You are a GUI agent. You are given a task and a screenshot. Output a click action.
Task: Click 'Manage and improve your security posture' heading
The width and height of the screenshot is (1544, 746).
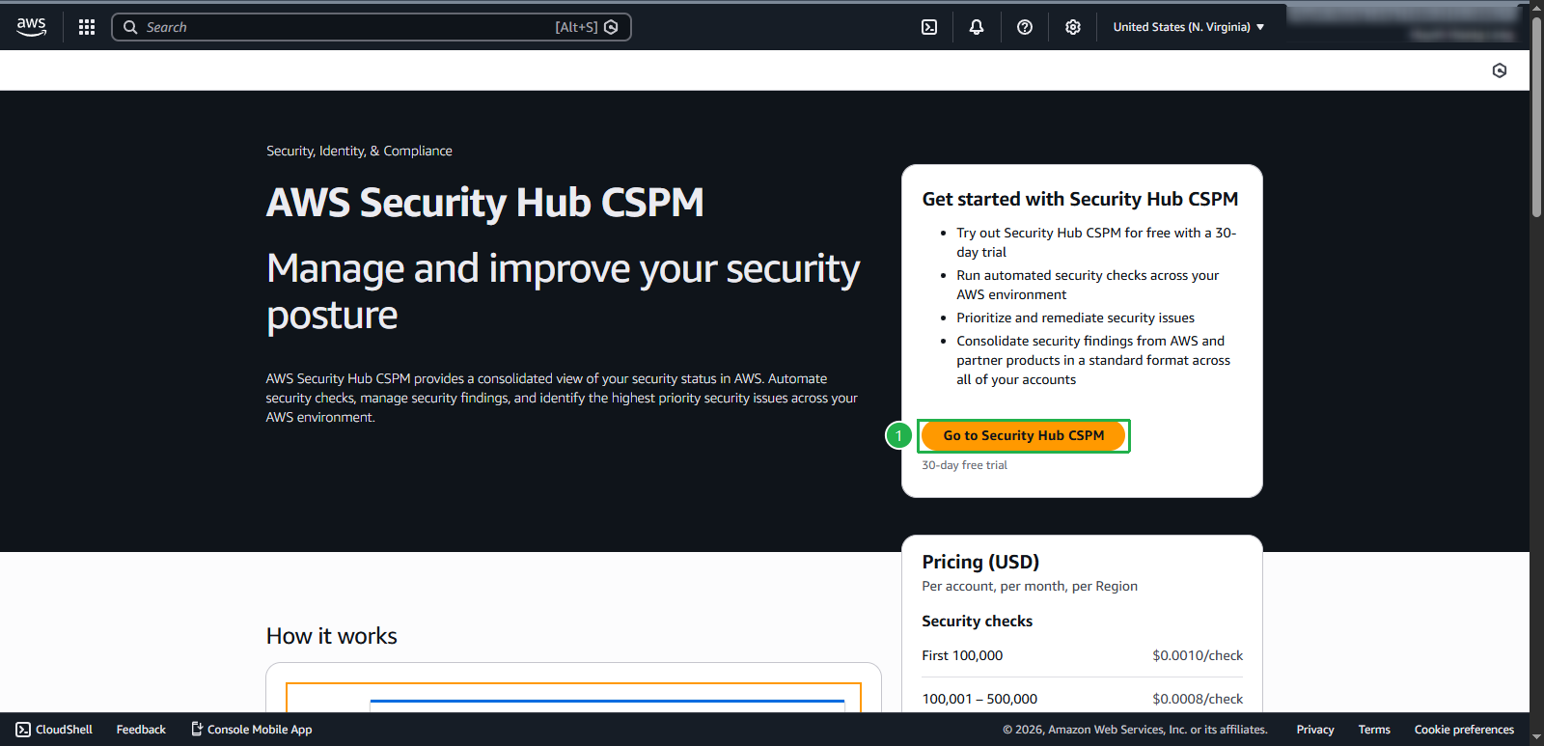tap(563, 291)
